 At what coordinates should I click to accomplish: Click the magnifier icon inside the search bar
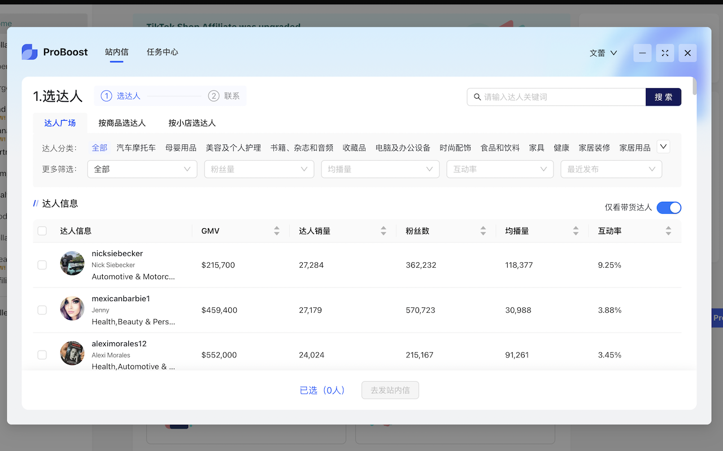pyautogui.click(x=477, y=97)
